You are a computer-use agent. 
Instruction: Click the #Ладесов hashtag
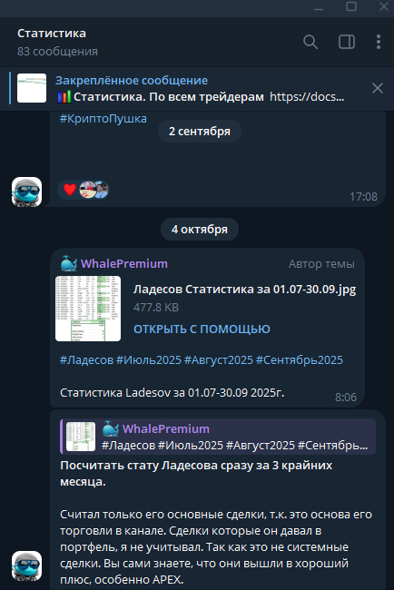click(x=86, y=360)
